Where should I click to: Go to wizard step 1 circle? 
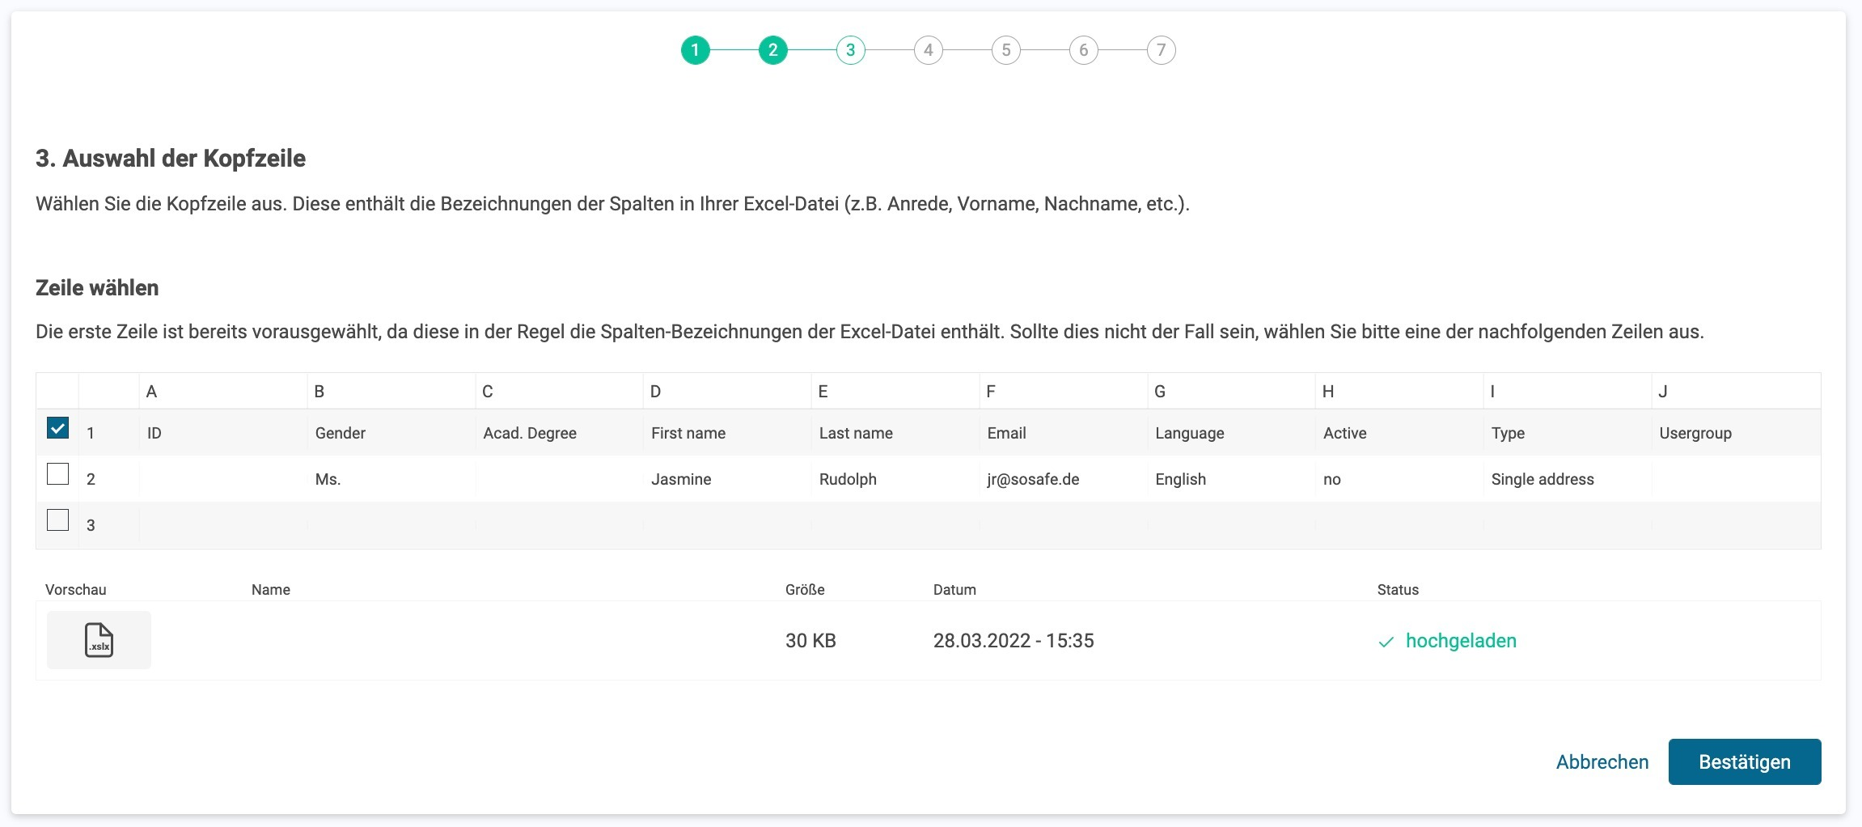coord(695,50)
